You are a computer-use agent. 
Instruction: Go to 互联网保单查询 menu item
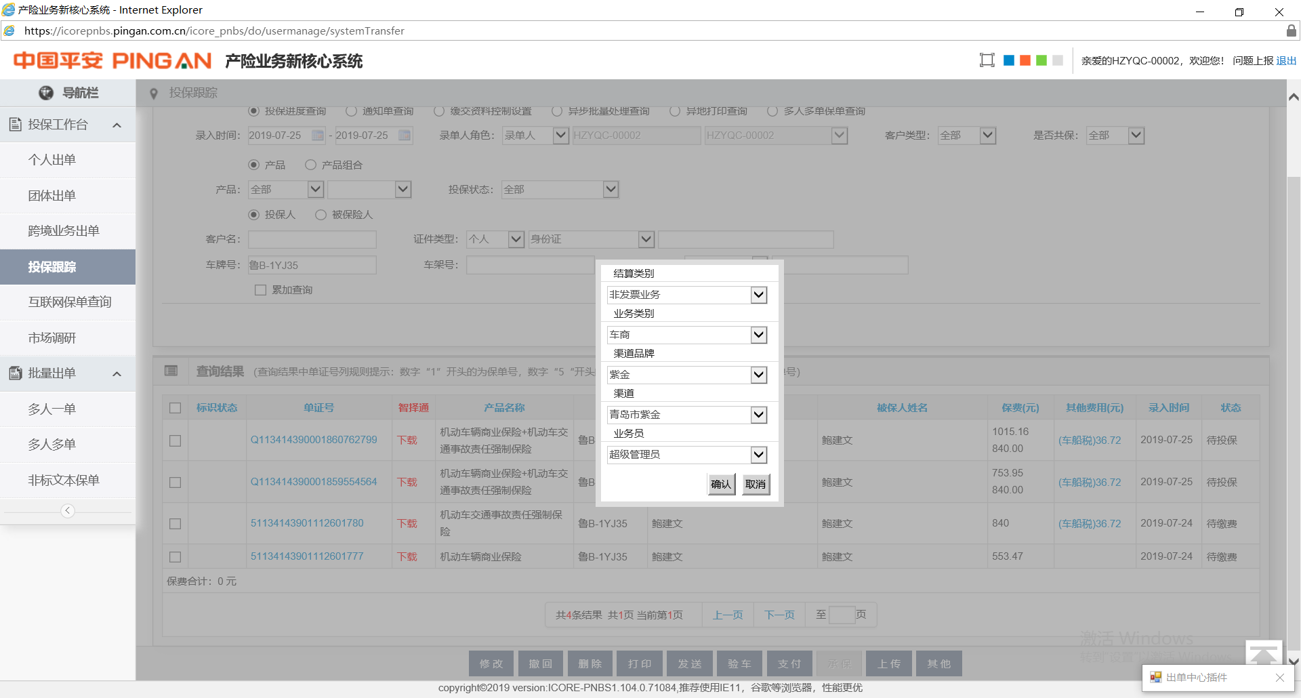70,302
